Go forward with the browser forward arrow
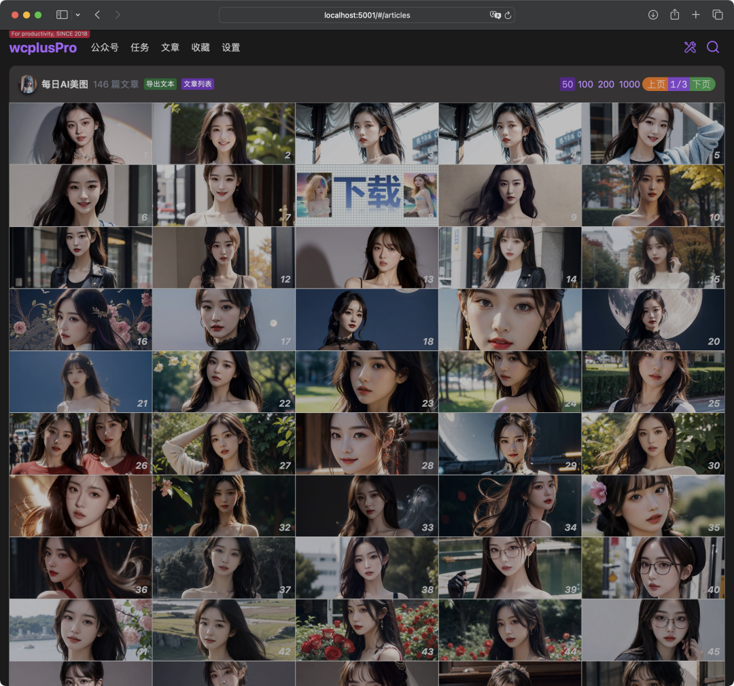Image resolution: width=734 pixels, height=686 pixels. [x=118, y=15]
